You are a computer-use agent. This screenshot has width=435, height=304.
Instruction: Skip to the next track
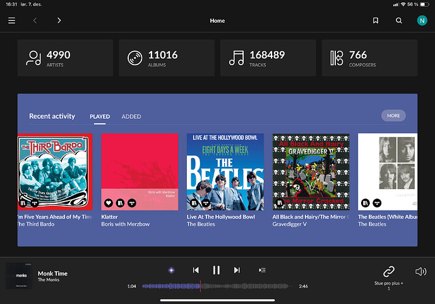[237, 270]
